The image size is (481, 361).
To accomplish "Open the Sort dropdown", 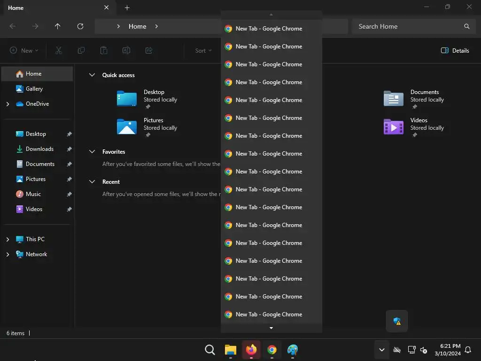I will click(x=203, y=50).
